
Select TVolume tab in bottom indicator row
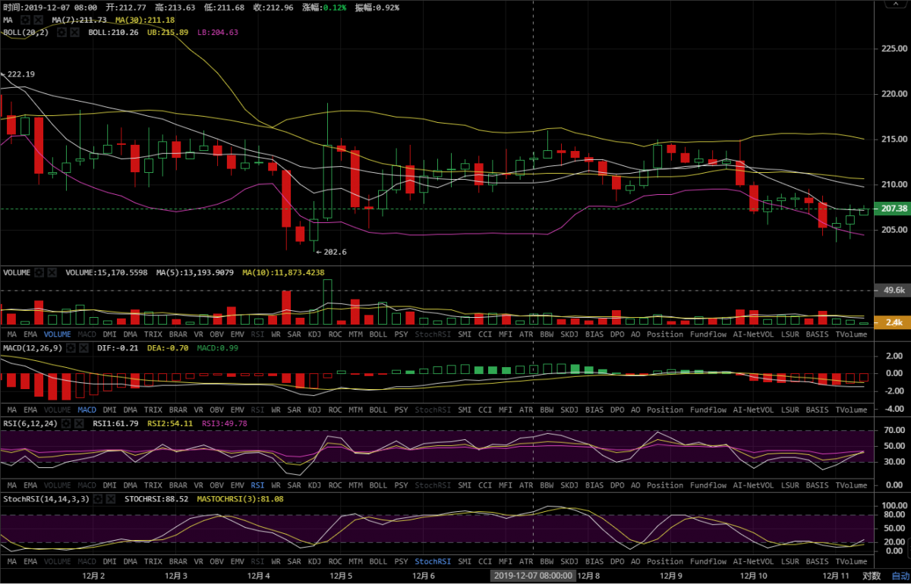pos(851,561)
